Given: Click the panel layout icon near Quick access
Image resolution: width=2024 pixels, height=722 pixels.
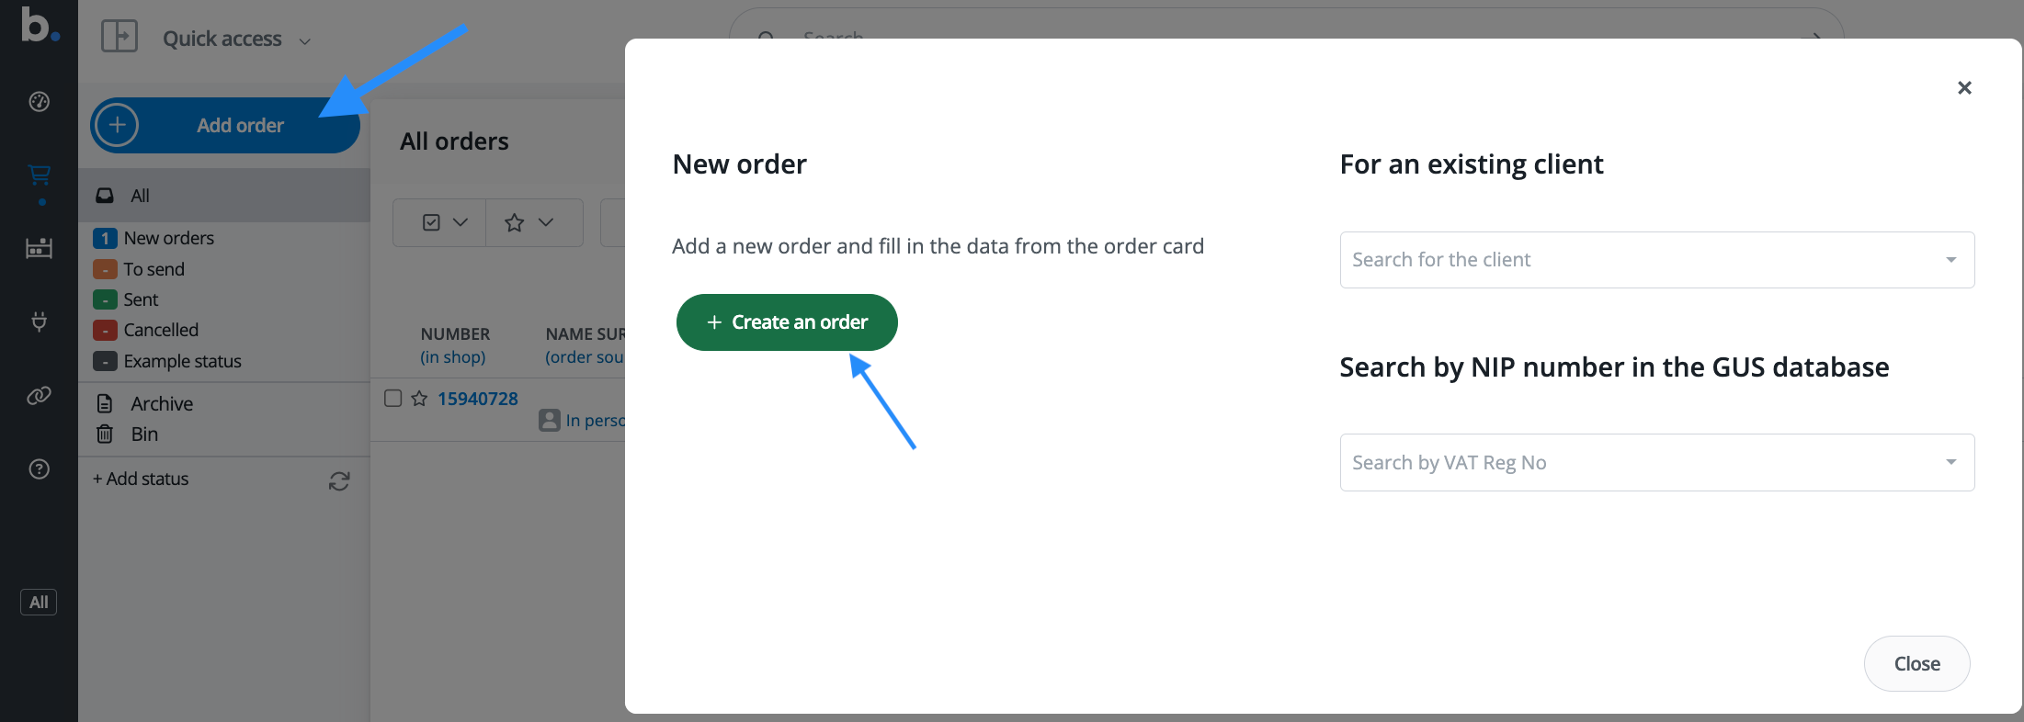Looking at the screenshot, I should 119,37.
